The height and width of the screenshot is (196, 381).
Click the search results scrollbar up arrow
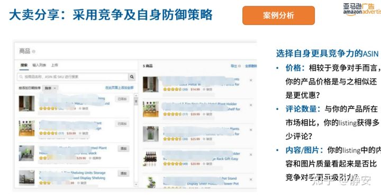[136, 96]
